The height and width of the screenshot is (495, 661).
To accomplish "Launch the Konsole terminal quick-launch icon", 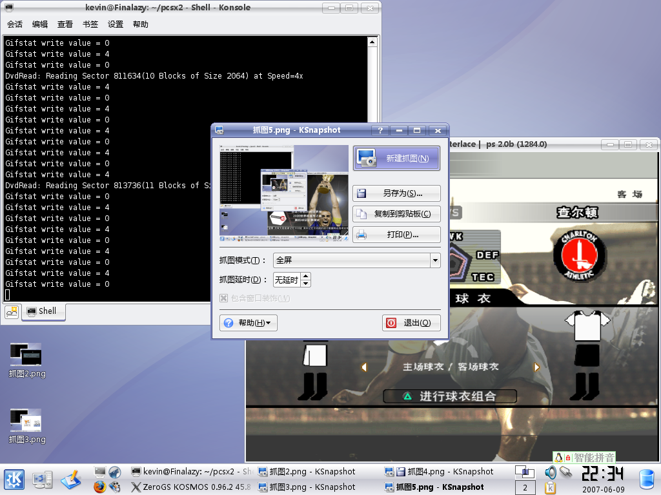I will point(100,472).
